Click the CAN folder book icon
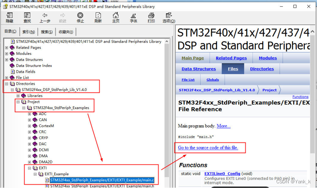 pos(35,120)
